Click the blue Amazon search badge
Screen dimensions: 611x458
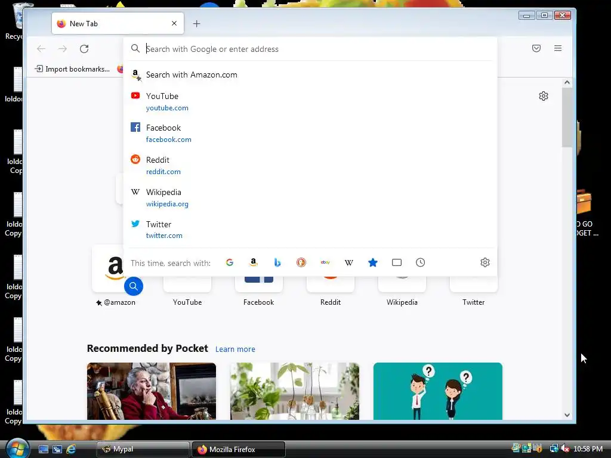[x=133, y=286]
